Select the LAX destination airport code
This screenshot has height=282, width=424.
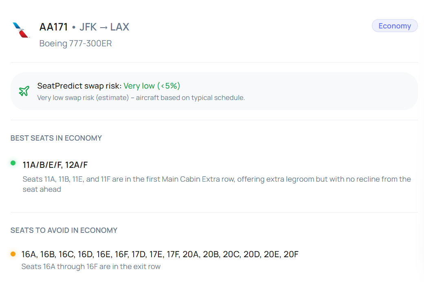120,27
